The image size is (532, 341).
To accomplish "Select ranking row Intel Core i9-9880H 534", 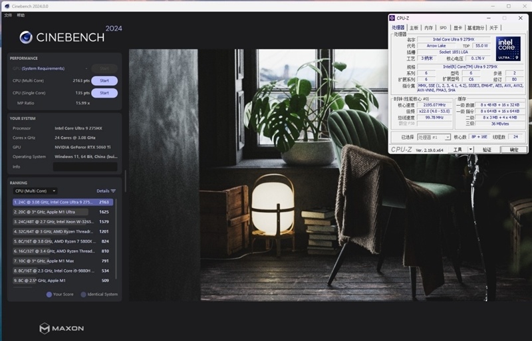I will (63, 271).
